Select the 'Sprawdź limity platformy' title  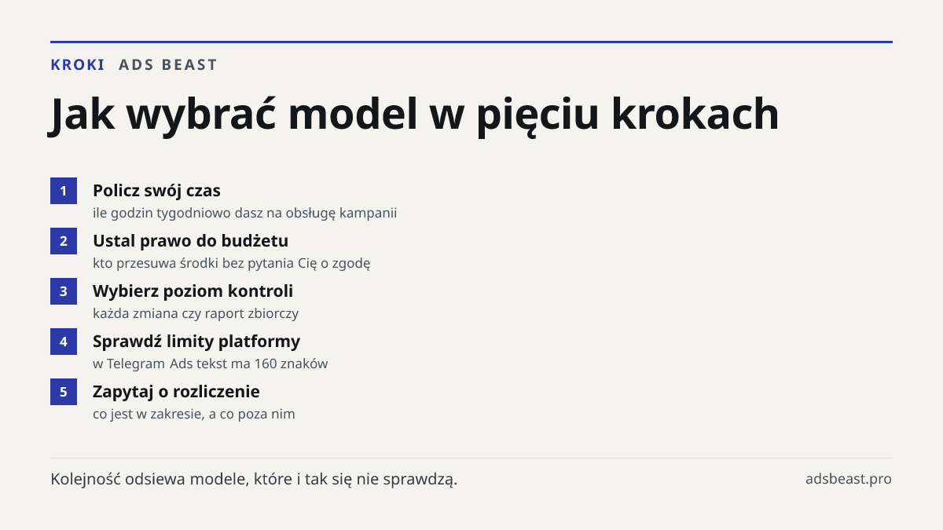(x=196, y=342)
